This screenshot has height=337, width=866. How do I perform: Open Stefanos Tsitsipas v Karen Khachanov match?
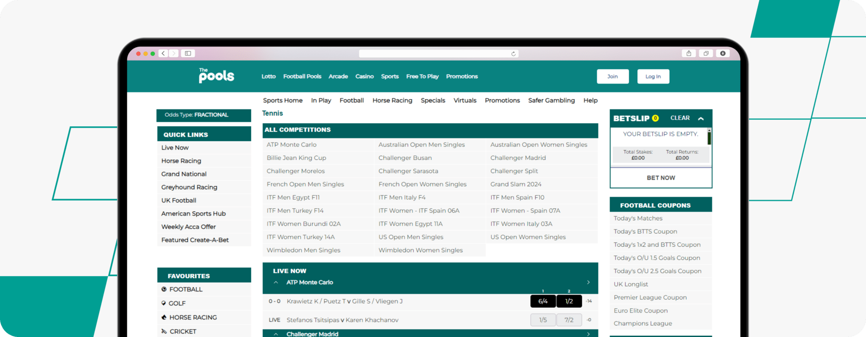click(x=343, y=320)
